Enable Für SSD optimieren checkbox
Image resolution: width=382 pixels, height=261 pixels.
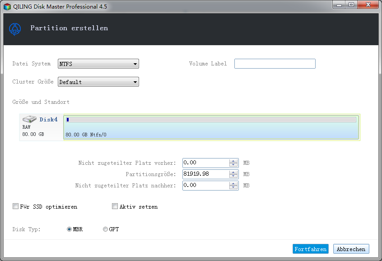pos(16,206)
